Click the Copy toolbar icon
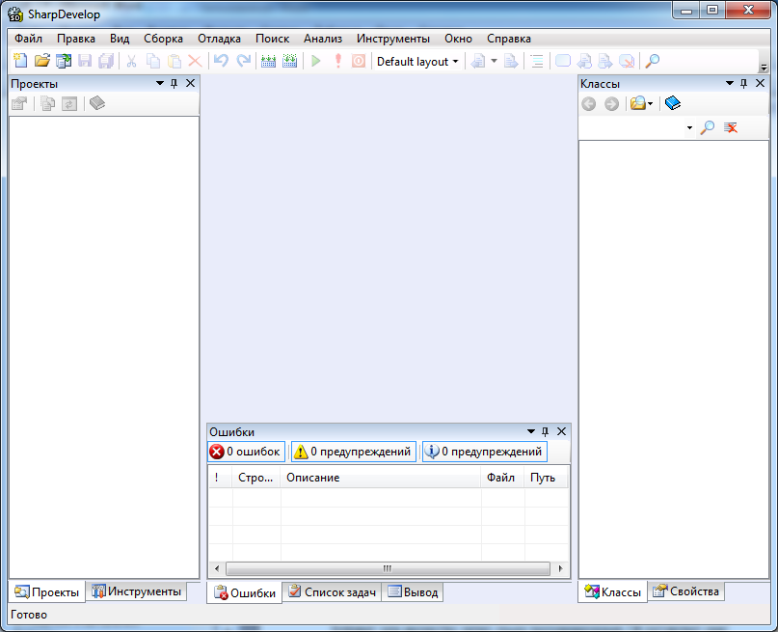This screenshot has width=778, height=632. pyautogui.click(x=153, y=61)
